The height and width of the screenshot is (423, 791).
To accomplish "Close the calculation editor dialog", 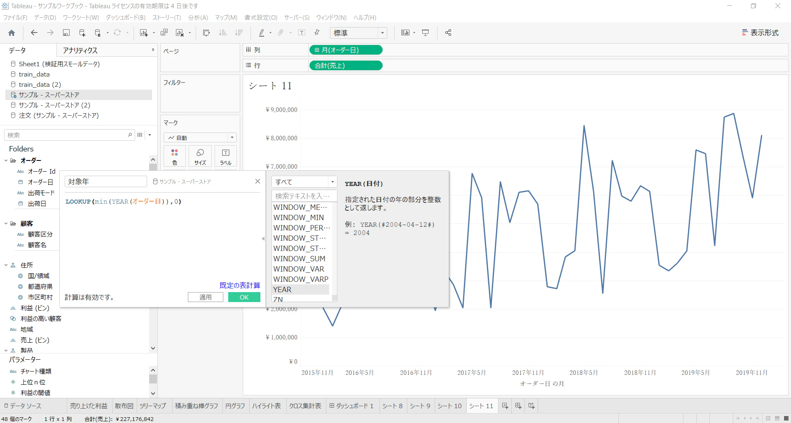I will pyautogui.click(x=257, y=181).
